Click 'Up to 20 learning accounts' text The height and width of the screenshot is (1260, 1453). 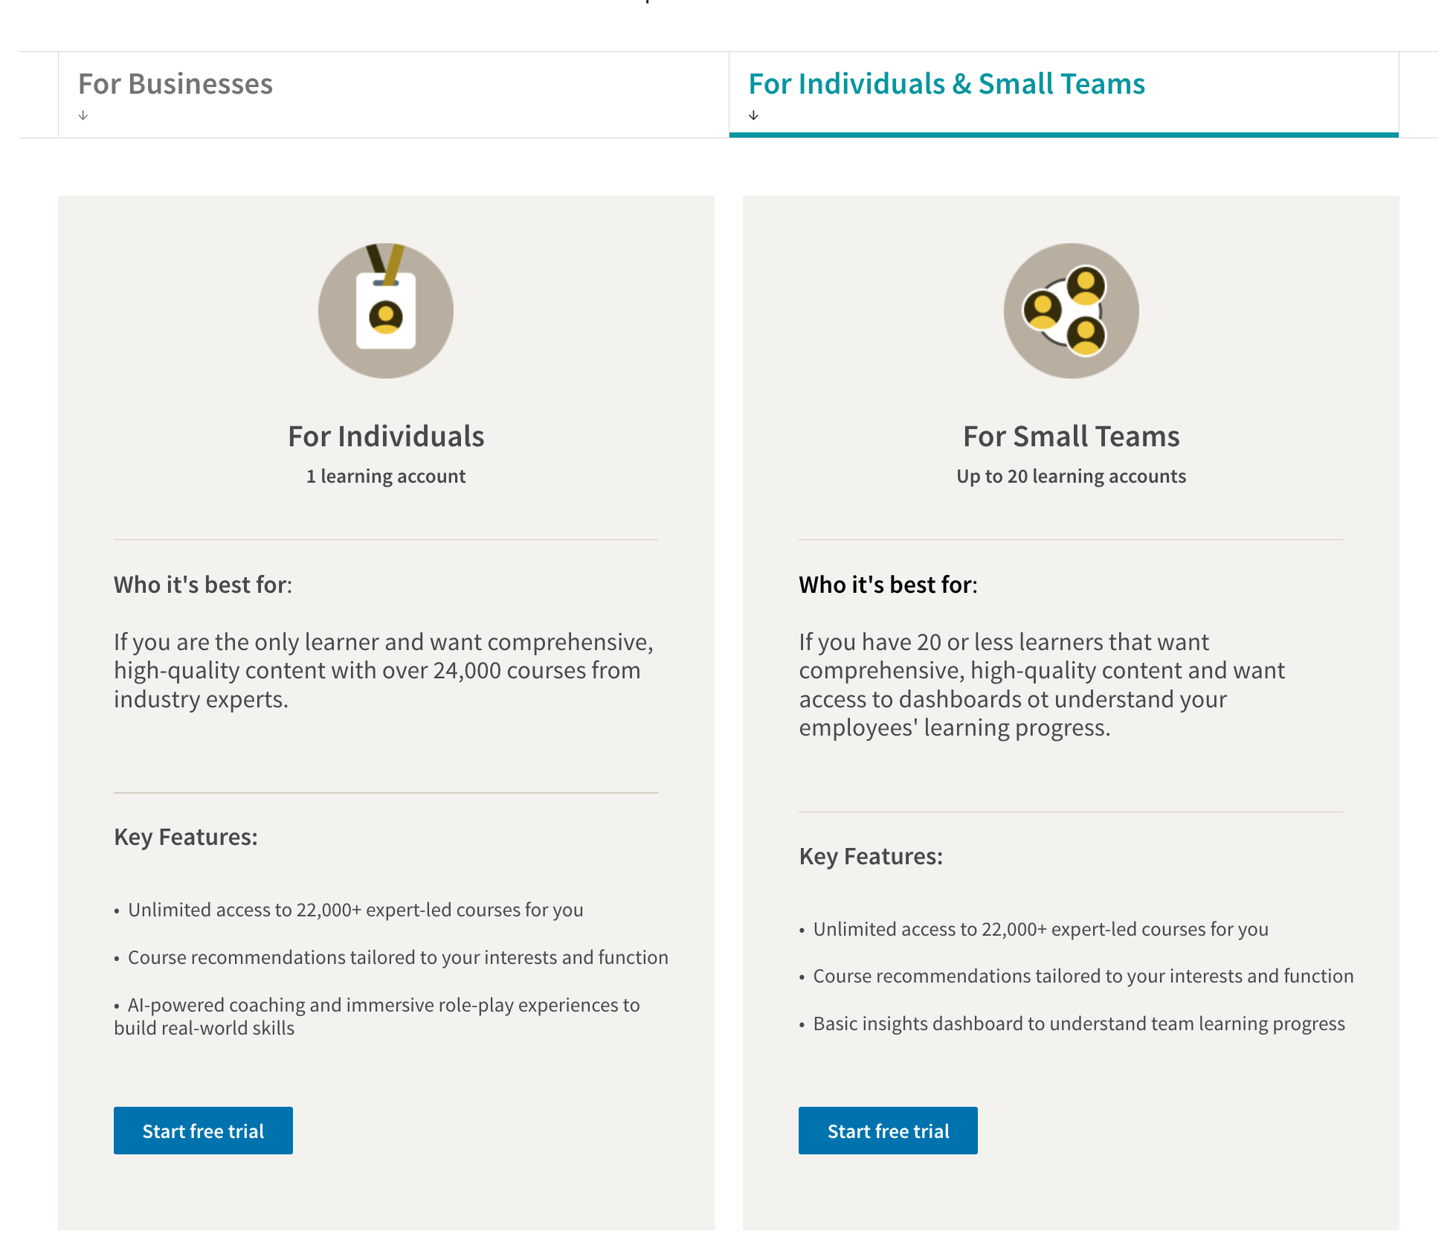tap(1072, 476)
